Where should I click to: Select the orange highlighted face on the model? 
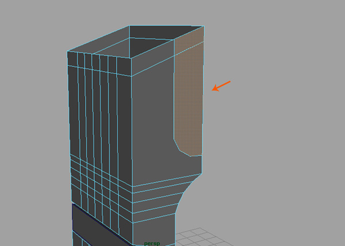(x=189, y=92)
